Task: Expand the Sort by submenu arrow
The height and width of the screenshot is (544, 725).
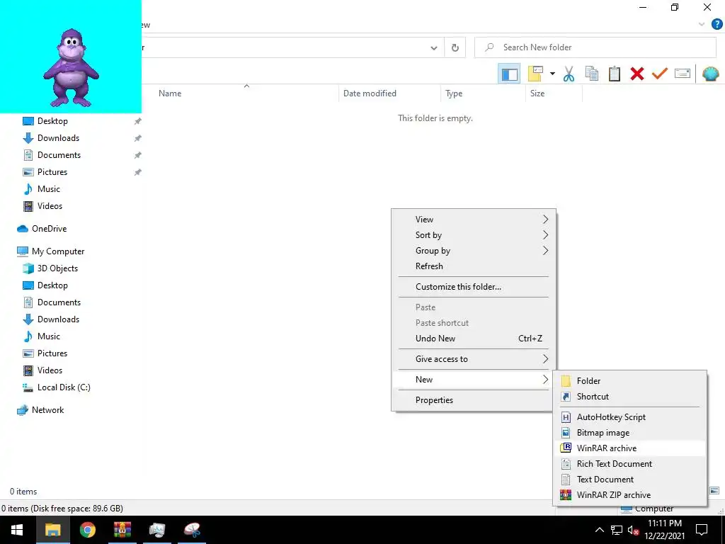Action: pyautogui.click(x=545, y=235)
